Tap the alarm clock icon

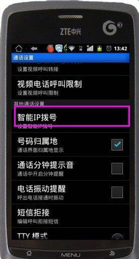(109, 48)
